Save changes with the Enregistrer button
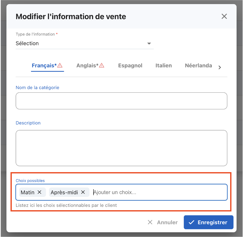This screenshot has height=237, width=244. (x=208, y=222)
